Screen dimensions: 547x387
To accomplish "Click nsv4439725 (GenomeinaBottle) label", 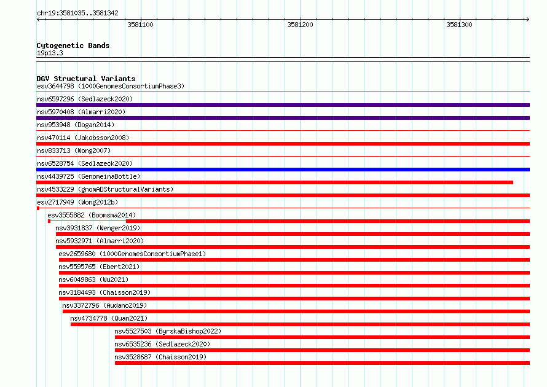I will (89, 176).
